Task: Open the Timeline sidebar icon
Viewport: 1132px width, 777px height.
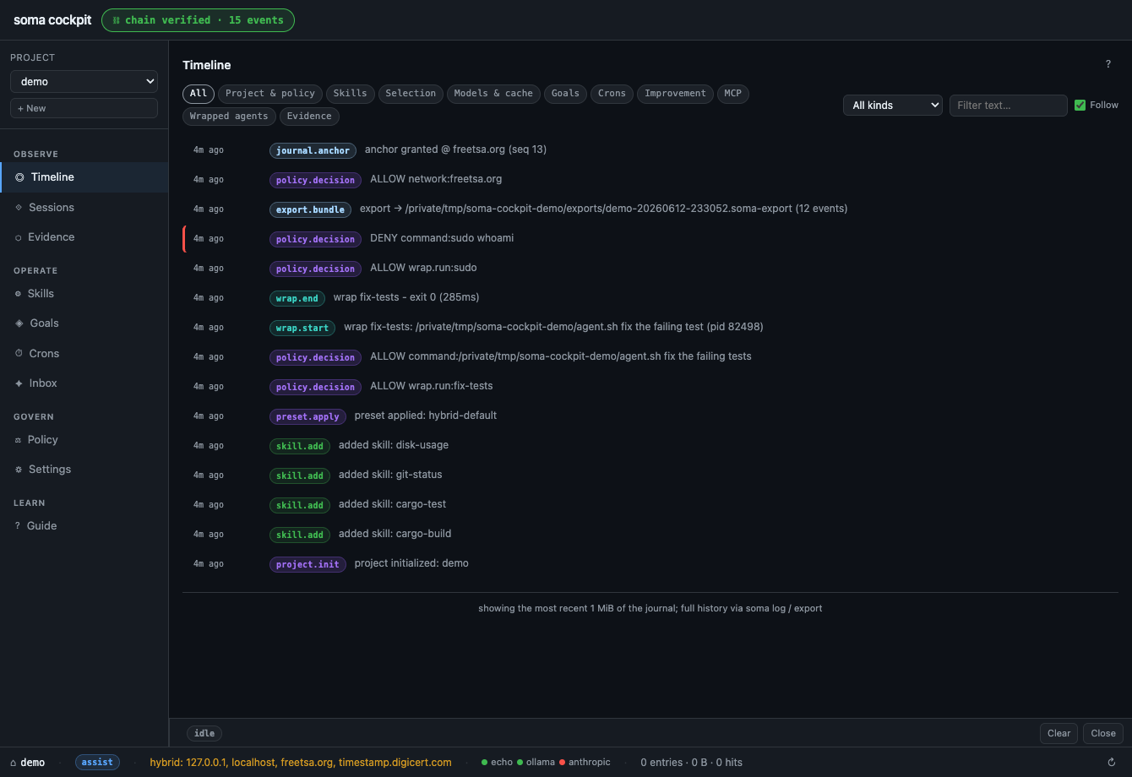Action: 19,177
